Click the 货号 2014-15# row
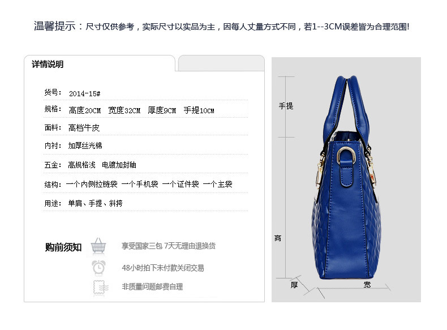This screenshot has width=447, height=330. click(145, 93)
